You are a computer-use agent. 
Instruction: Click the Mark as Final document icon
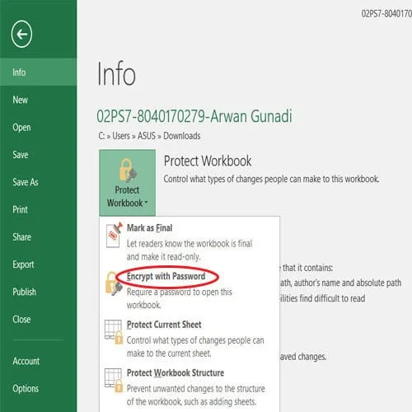click(x=114, y=236)
